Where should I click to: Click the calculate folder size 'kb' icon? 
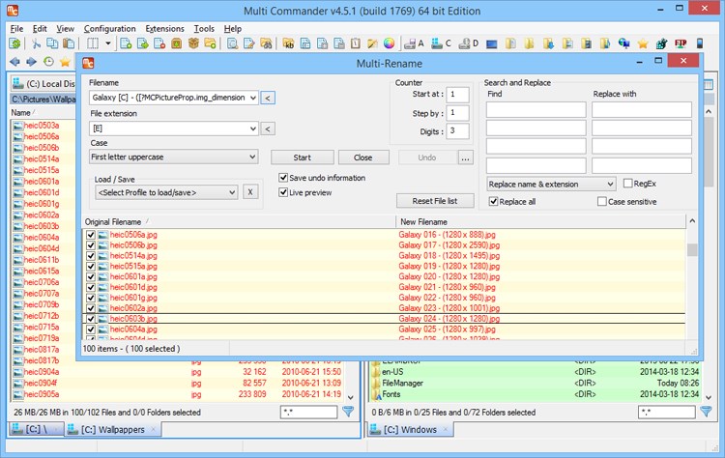click(288, 43)
